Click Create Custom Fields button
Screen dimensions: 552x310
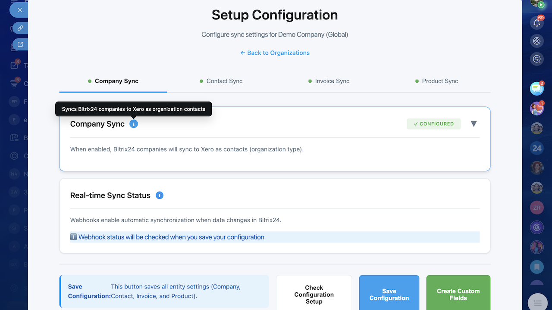click(x=458, y=294)
